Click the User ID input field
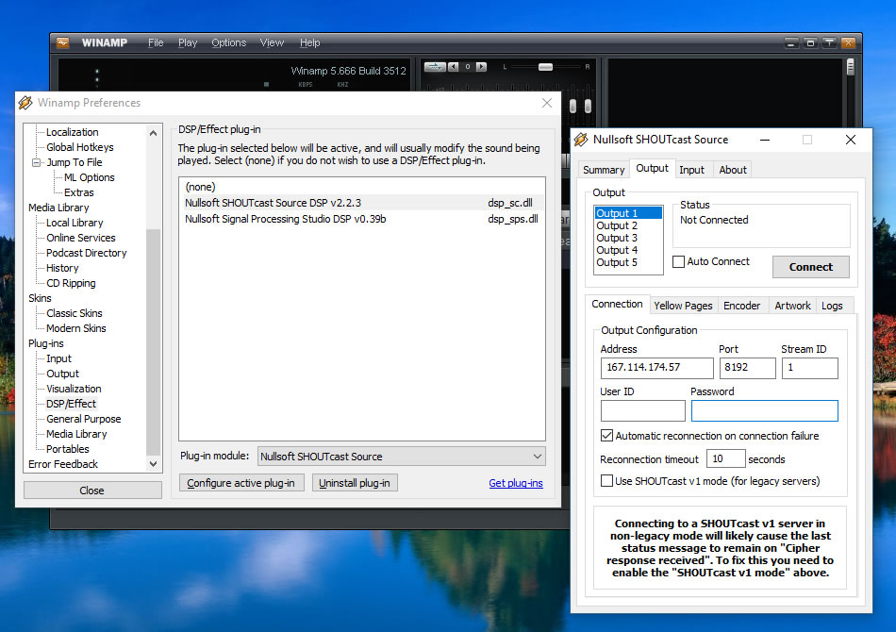The height and width of the screenshot is (632, 896). [643, 411]
